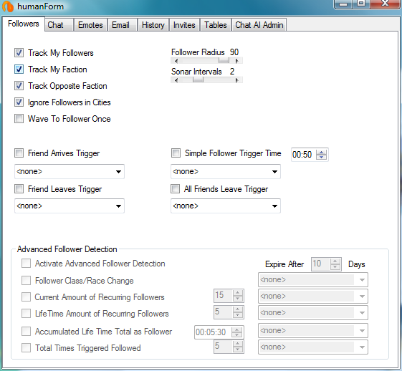The height and width of the screenshot is (371, 402).
Task: Click Sonar Intervals slider left arrow
Action: coord(176,80)
